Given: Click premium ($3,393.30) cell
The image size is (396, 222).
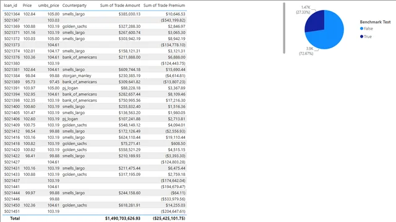Looking at the screenshot, I should coord(175,156).
